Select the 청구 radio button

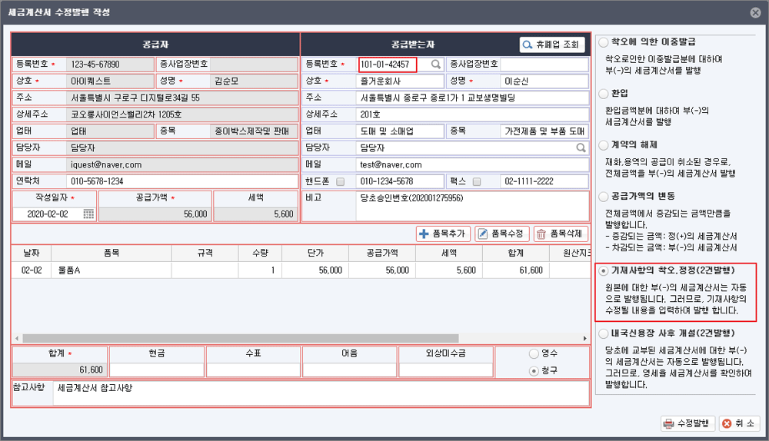534,371
